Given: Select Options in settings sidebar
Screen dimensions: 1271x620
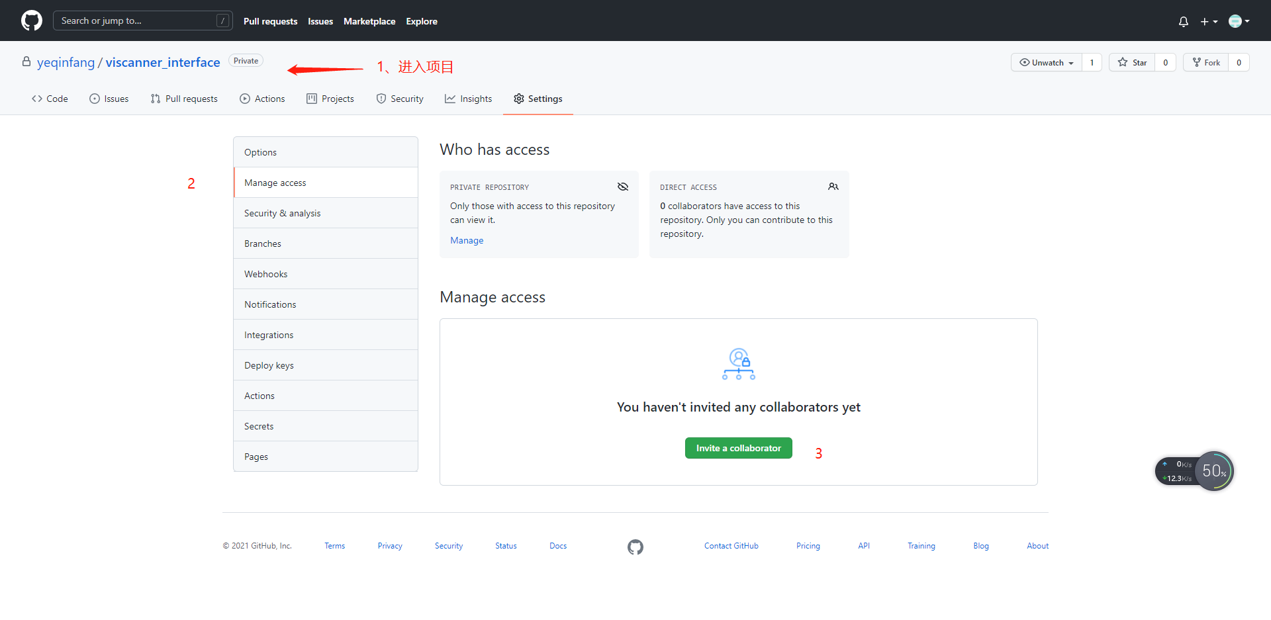Looking at the screenshot, I should (326, 152).
